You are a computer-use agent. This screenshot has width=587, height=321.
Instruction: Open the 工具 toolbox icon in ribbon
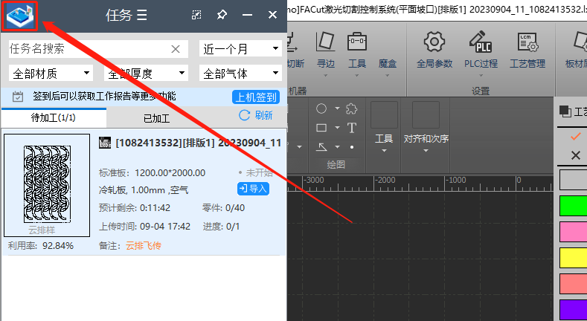357,41
